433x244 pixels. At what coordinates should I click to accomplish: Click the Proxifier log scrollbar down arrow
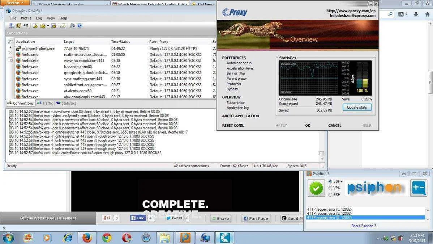click(322, 159)
